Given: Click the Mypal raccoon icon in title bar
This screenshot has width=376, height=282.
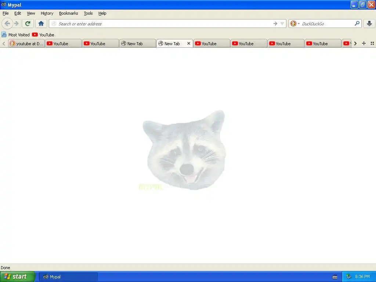Looking at the screenshot, I should coord(4,4).
